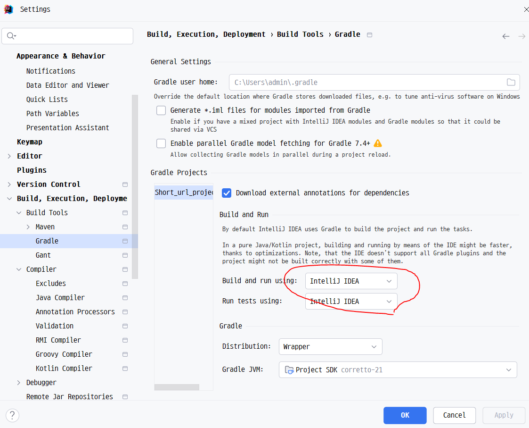Open Quick Lists settings page
The width and height of the screenshot is (529, 428).
click(x=47, y=100)
